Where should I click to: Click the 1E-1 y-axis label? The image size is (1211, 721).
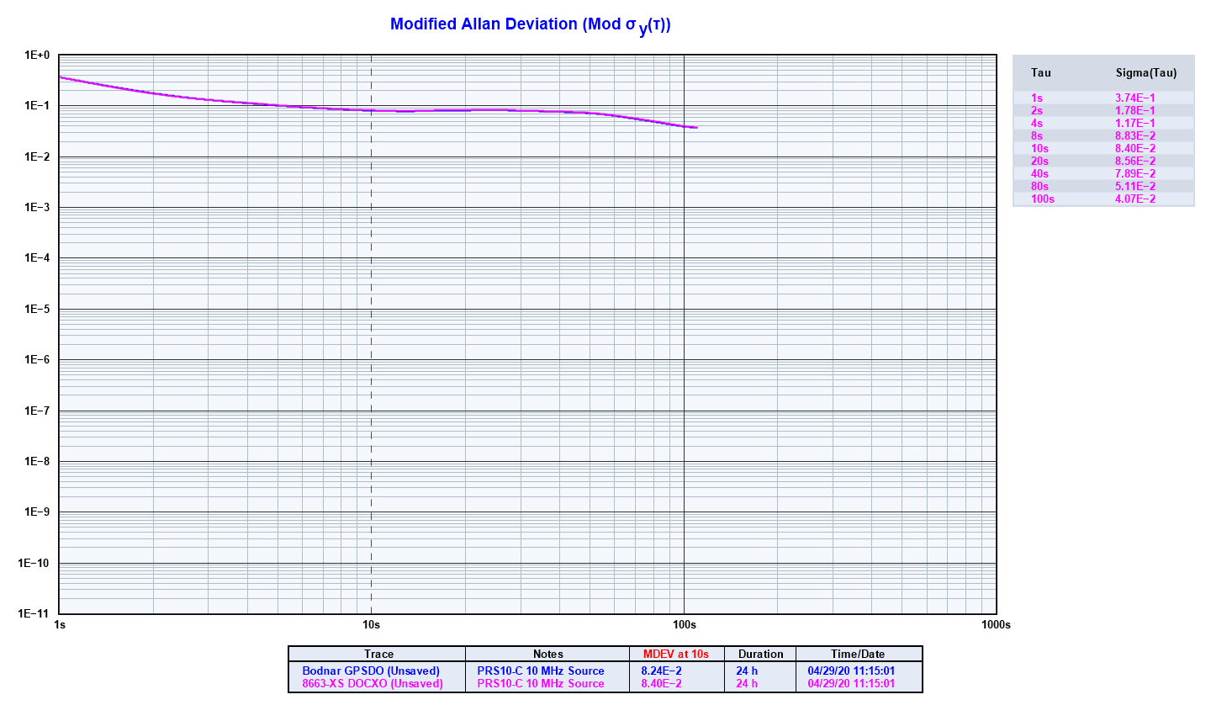click(x=37, y=105)
